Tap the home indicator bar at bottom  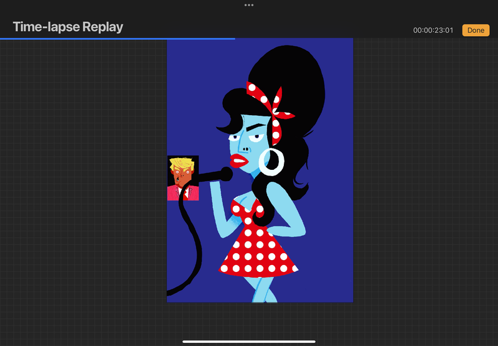[249, 341]
